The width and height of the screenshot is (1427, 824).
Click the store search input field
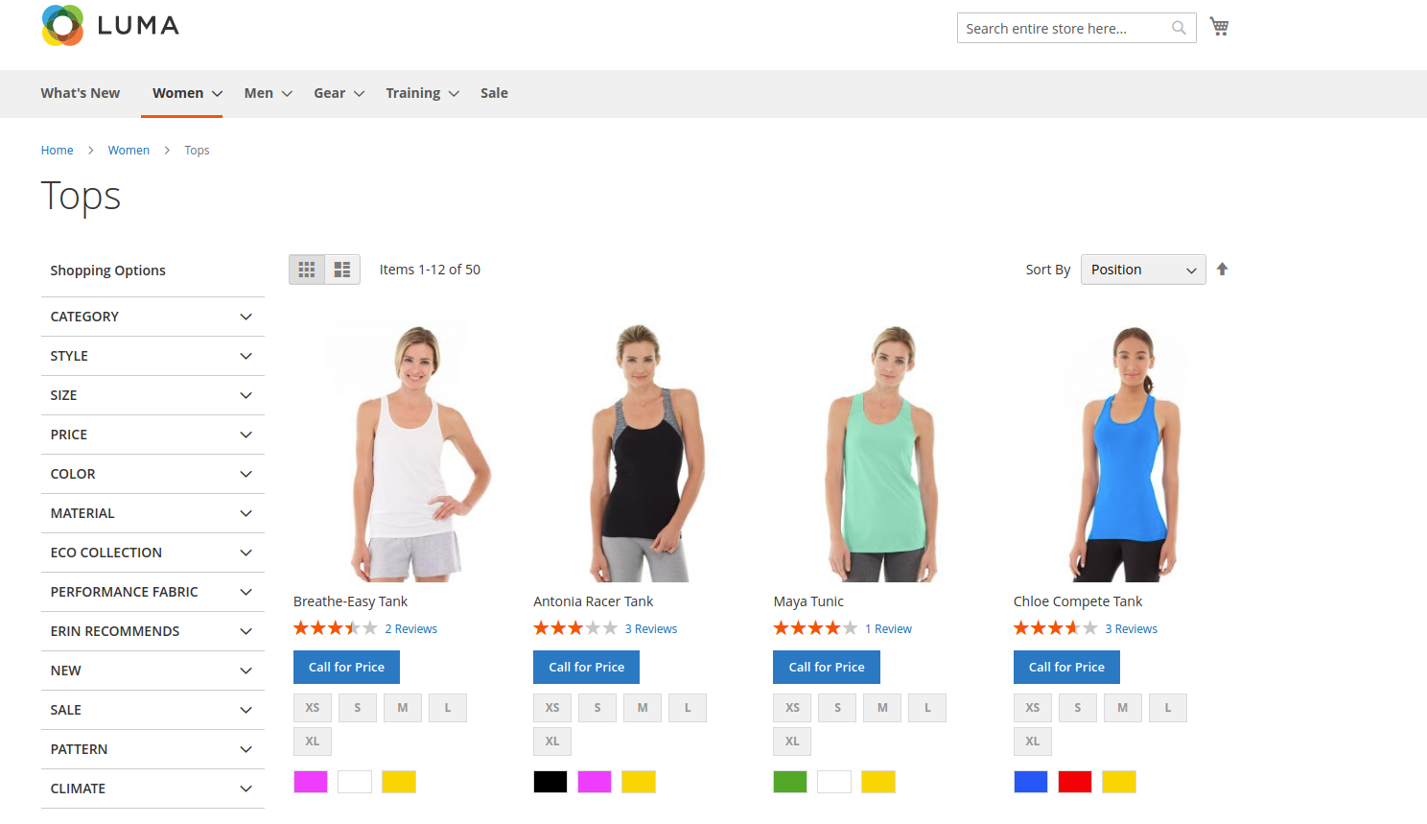(1063, 28)
